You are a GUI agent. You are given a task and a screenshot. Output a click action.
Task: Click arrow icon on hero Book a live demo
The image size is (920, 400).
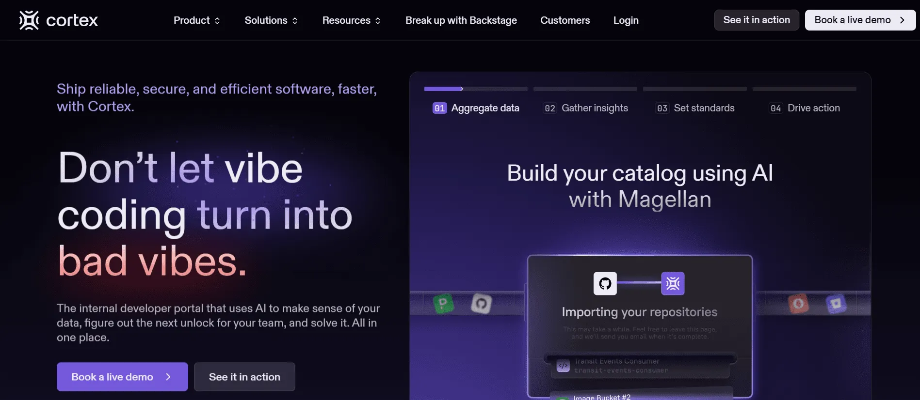click(x=168, y=377)
